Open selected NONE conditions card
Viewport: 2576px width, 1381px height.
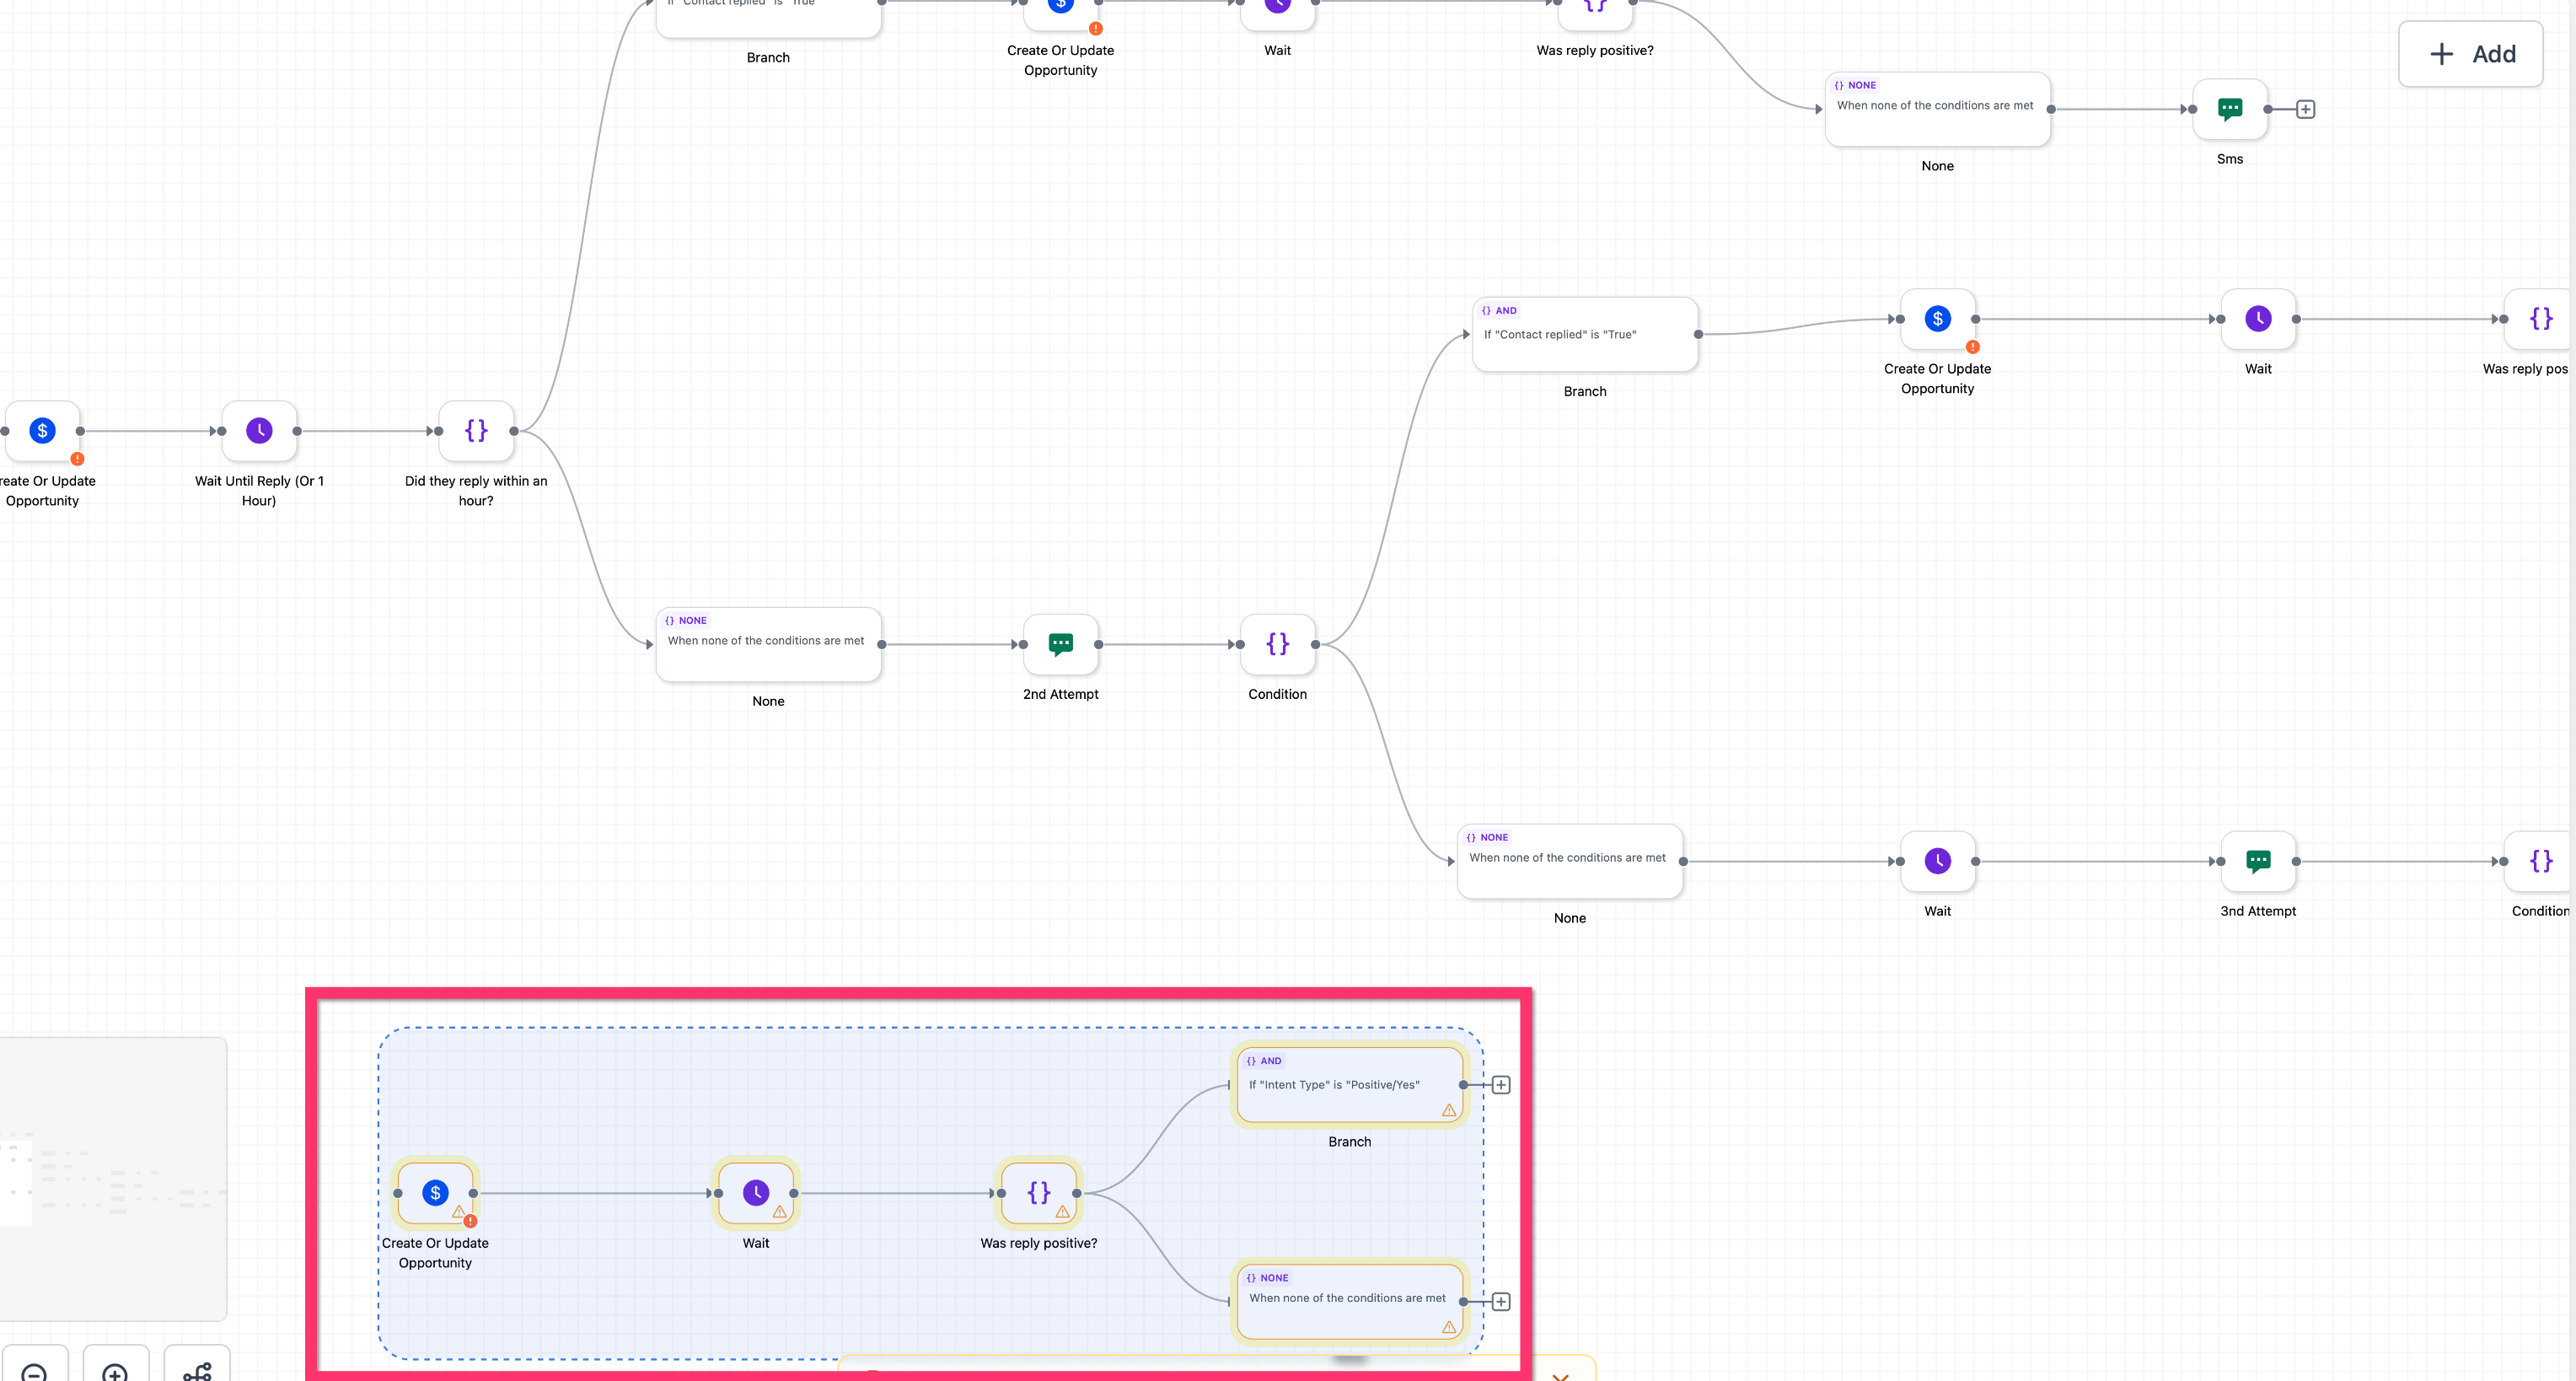tap(1349, 1301)
